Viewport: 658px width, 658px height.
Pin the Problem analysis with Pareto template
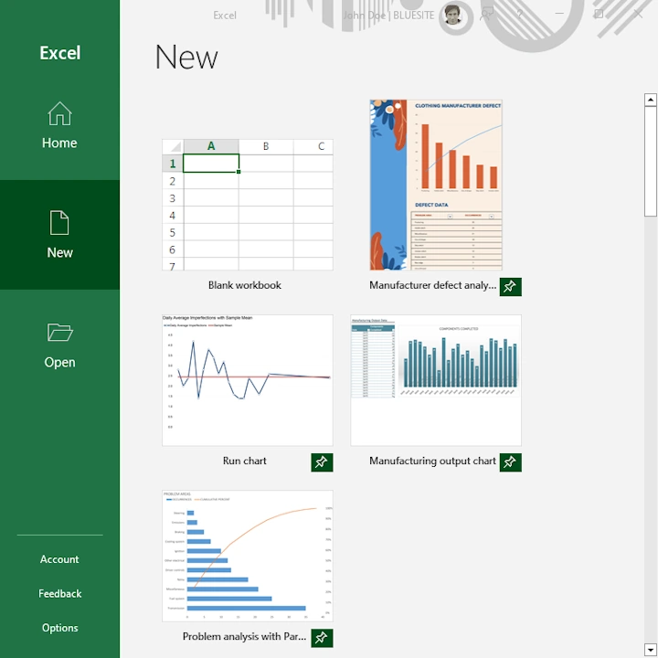click(322, 638)
